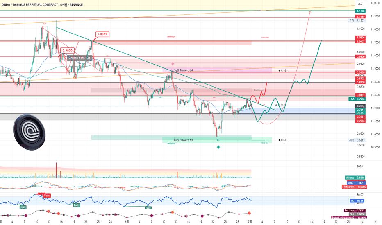This screenshot has width=382, height=225.
Task: Select the 0.7364 price label
Action: pos(361,117)
